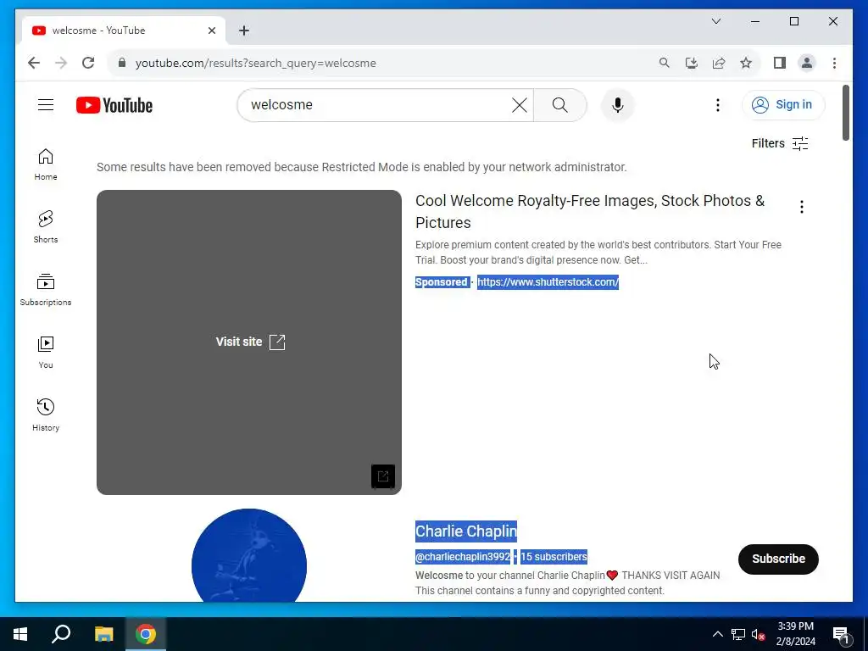Click the network tray icon
Viewport: 868px width, 651px height.
pyautogui.click(x=738, y=634)
